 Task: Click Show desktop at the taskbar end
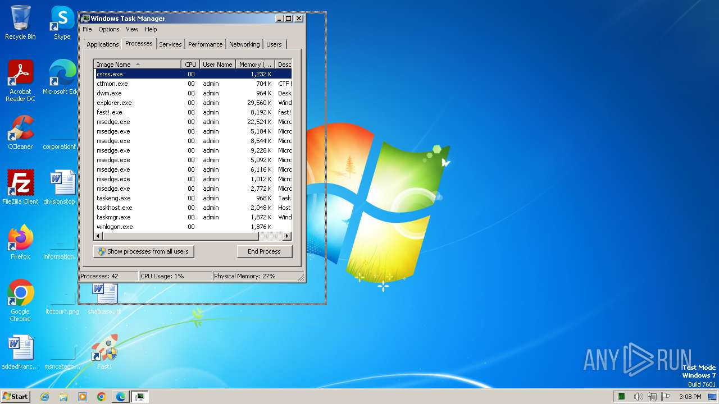pos(712,397)
